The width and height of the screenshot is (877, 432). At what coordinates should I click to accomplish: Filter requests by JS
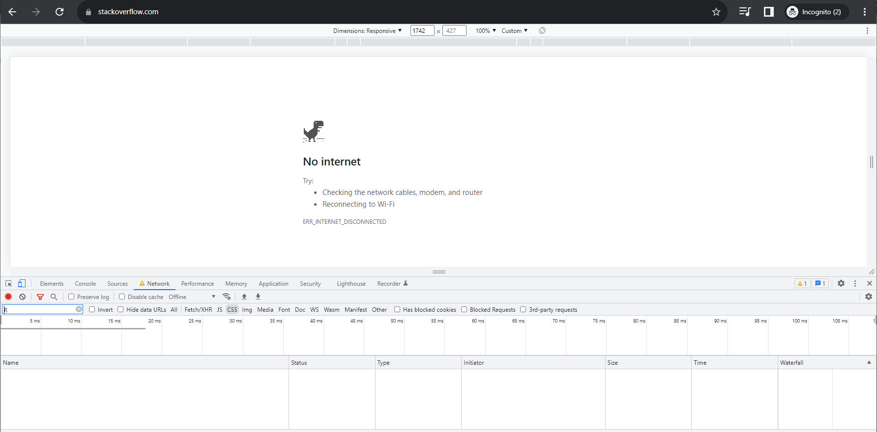point(220,309)
